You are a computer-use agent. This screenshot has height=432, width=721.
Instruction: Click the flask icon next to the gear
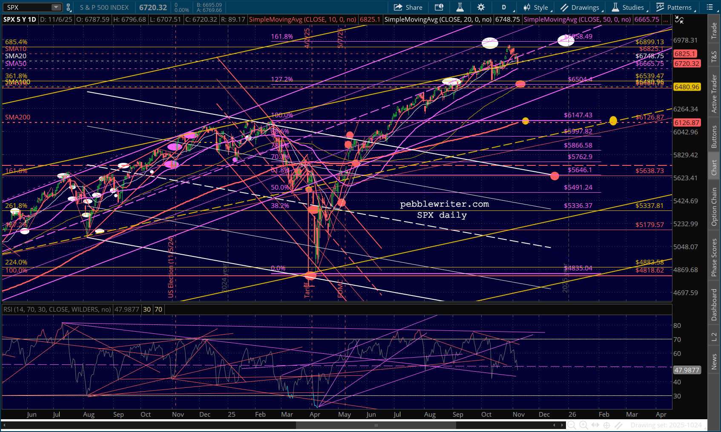pyautogui.click(x=460, y=7)
